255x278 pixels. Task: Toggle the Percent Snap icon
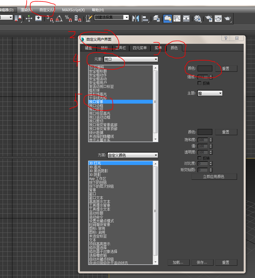68,18
